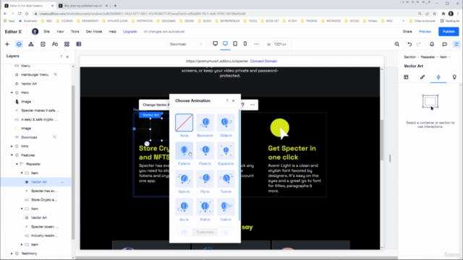The width and height of the screenshot is (463, 260).
Task: Open the View menu
Action: (x=60, y=32)
